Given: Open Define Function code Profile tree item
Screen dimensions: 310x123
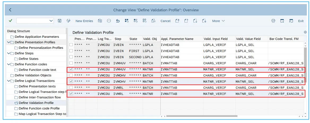Looking at the screenshot, I should [x=39, y=108].
